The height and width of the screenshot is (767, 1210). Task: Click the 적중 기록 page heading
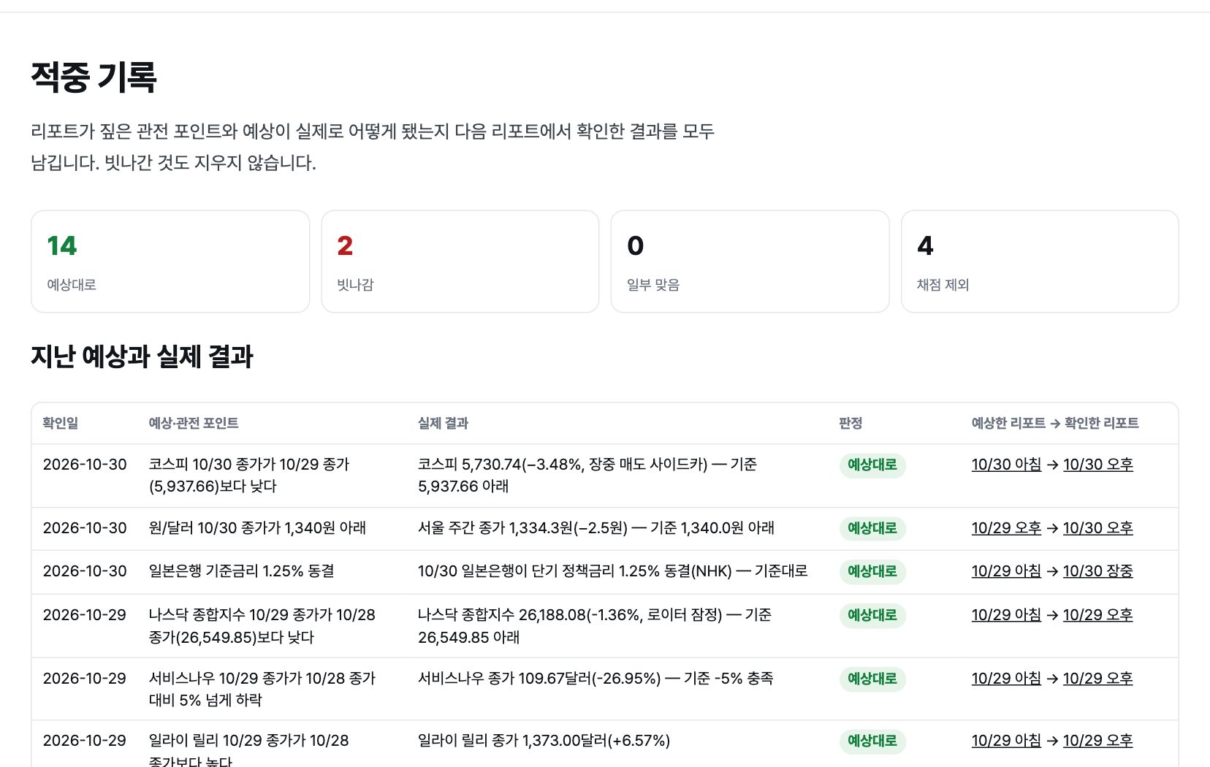click(x=94, y=77)
